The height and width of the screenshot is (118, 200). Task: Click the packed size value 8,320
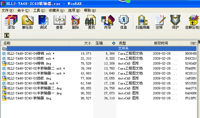point(110,58)
